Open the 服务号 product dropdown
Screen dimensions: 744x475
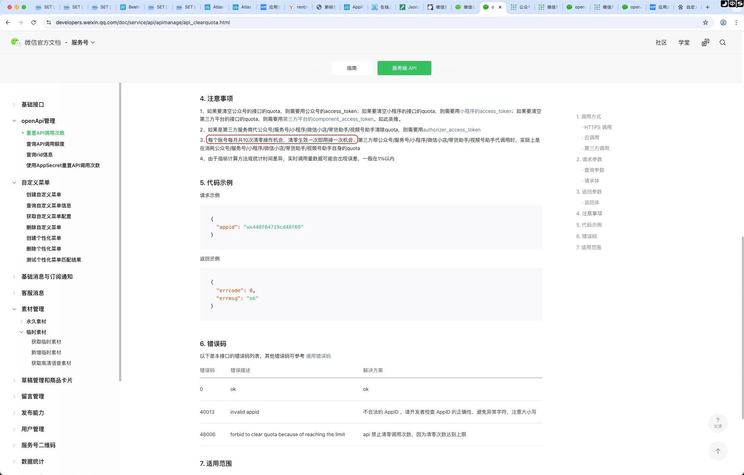[x=83, y=42]
